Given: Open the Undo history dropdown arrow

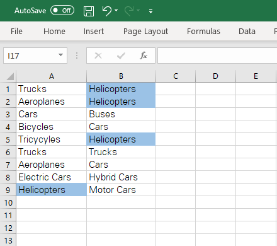Looking at the screenshot, I should [116, 10].
